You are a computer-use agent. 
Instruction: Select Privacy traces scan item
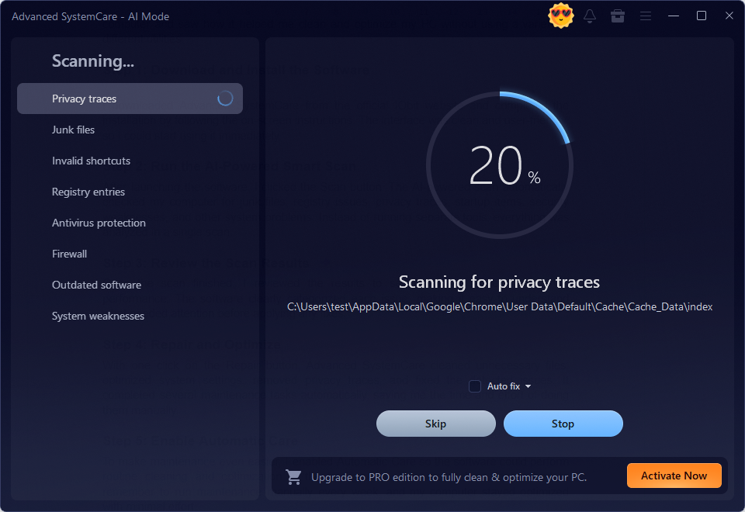coord(130,99)
